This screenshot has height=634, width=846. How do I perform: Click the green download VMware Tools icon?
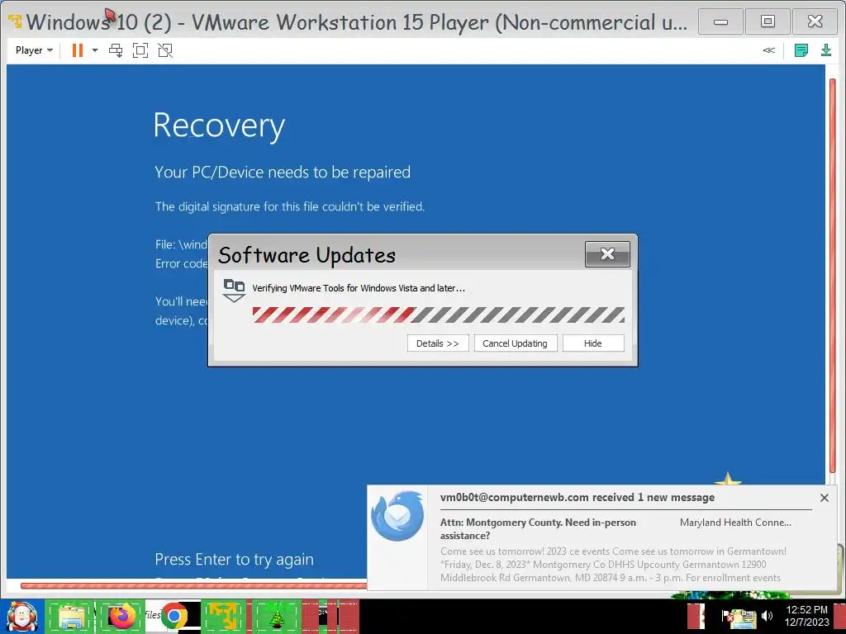826,50
